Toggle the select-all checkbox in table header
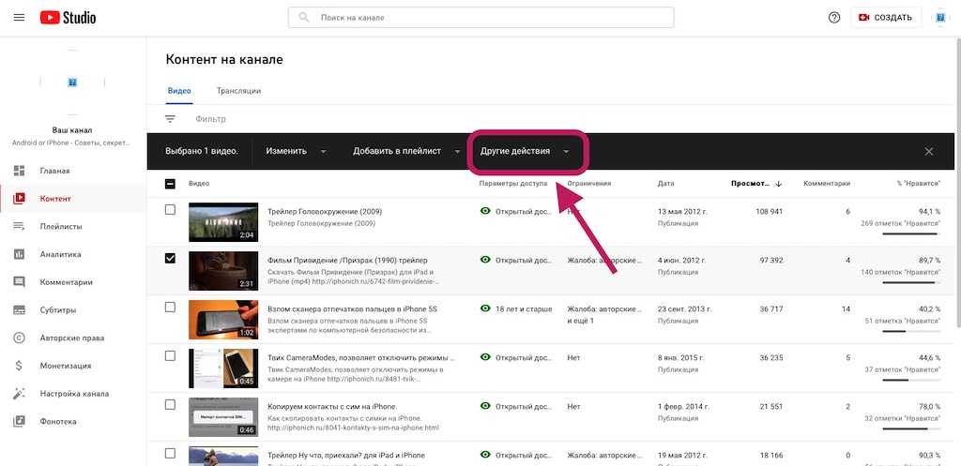This screenshot has height=466, width=961. [x=170, y=184]
